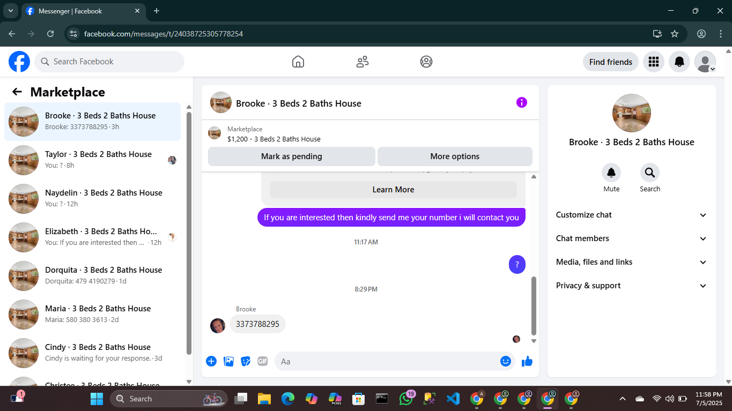Open Microsoft Store from the taskbar
Image resolution: width=732 pixels, height=411 pixels.
click(358, 399)
